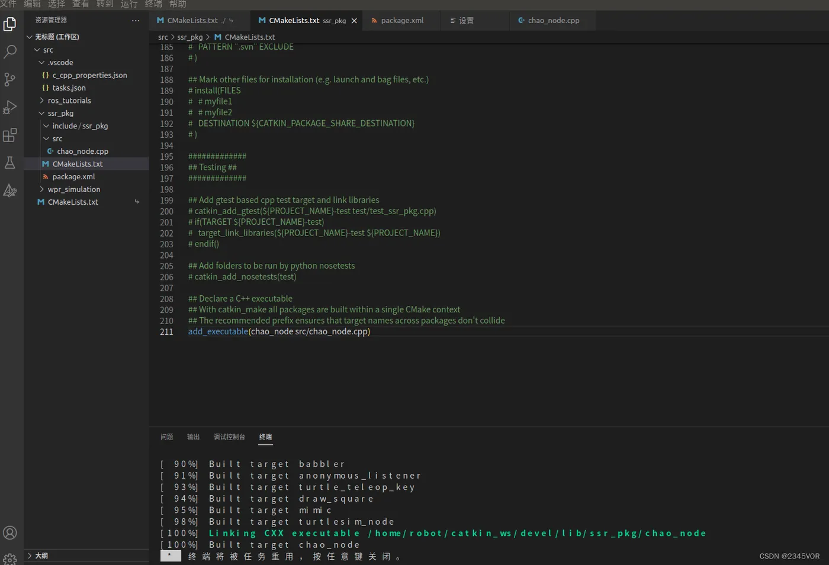Screen dimensions: 829x565
Task: Open the Help menu
Action: pyautogui.click(x=178, y=4)
